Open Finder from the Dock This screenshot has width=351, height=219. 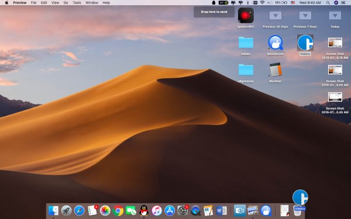(x=53, y=210)
